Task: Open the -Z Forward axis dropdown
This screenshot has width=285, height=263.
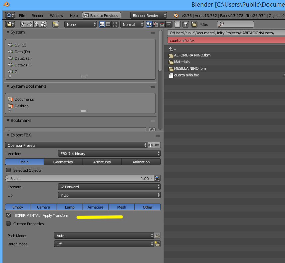Action: point(109,187)
